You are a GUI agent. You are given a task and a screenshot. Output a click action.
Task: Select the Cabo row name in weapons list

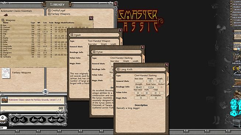point(5,32)
